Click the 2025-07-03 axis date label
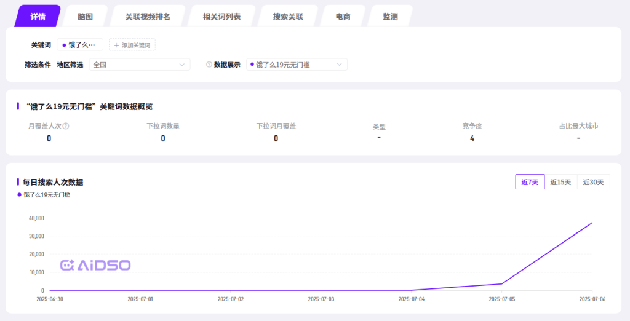Image resolution: width=630 pixels, height=321 pixels. tap(321, 299)
